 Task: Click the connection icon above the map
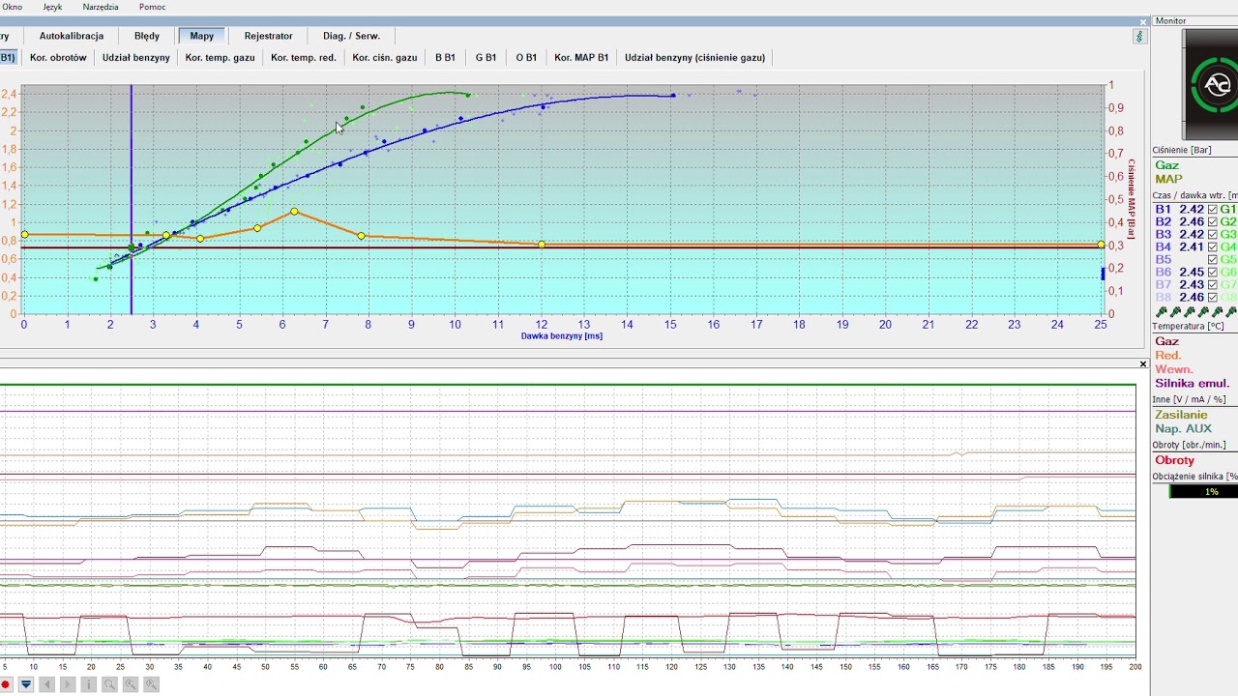[1139, 37]
